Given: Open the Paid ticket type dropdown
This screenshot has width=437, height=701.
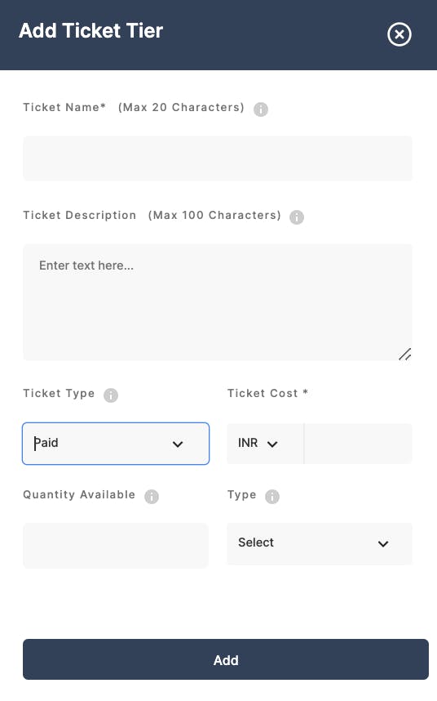Looking at the screenshot, I should point(116,444).
